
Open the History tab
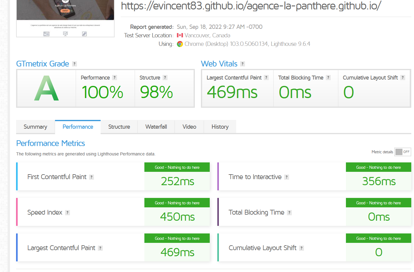(220, 127)
